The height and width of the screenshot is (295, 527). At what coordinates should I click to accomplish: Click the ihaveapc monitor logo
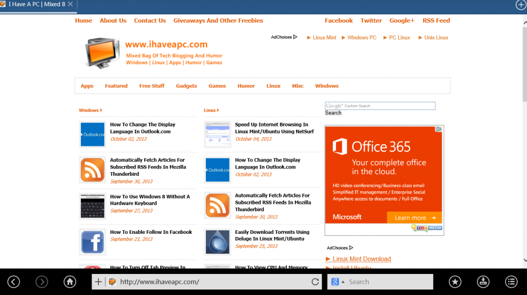102,53
